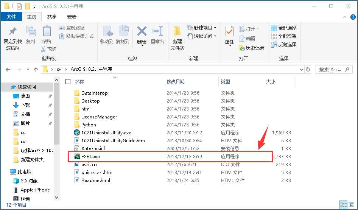Select the esri.ico file
The image size is (358, 210).
click(89, 164)
